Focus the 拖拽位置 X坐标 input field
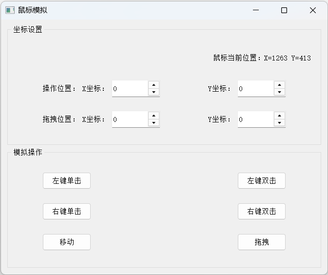This screenshot has width=328, height=275. (x=130, y=119)
